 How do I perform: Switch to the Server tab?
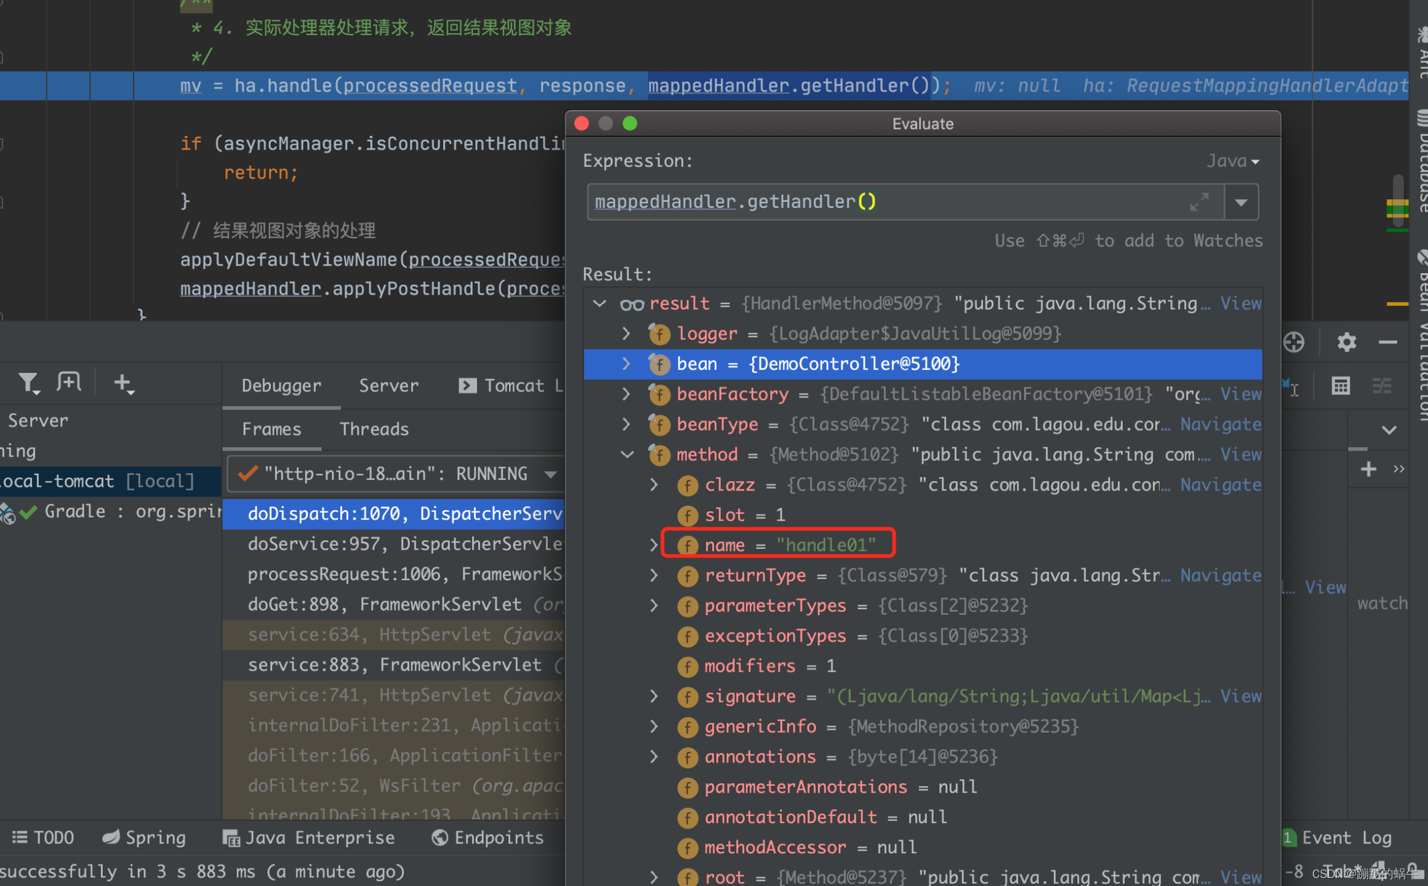click(388, 386)
